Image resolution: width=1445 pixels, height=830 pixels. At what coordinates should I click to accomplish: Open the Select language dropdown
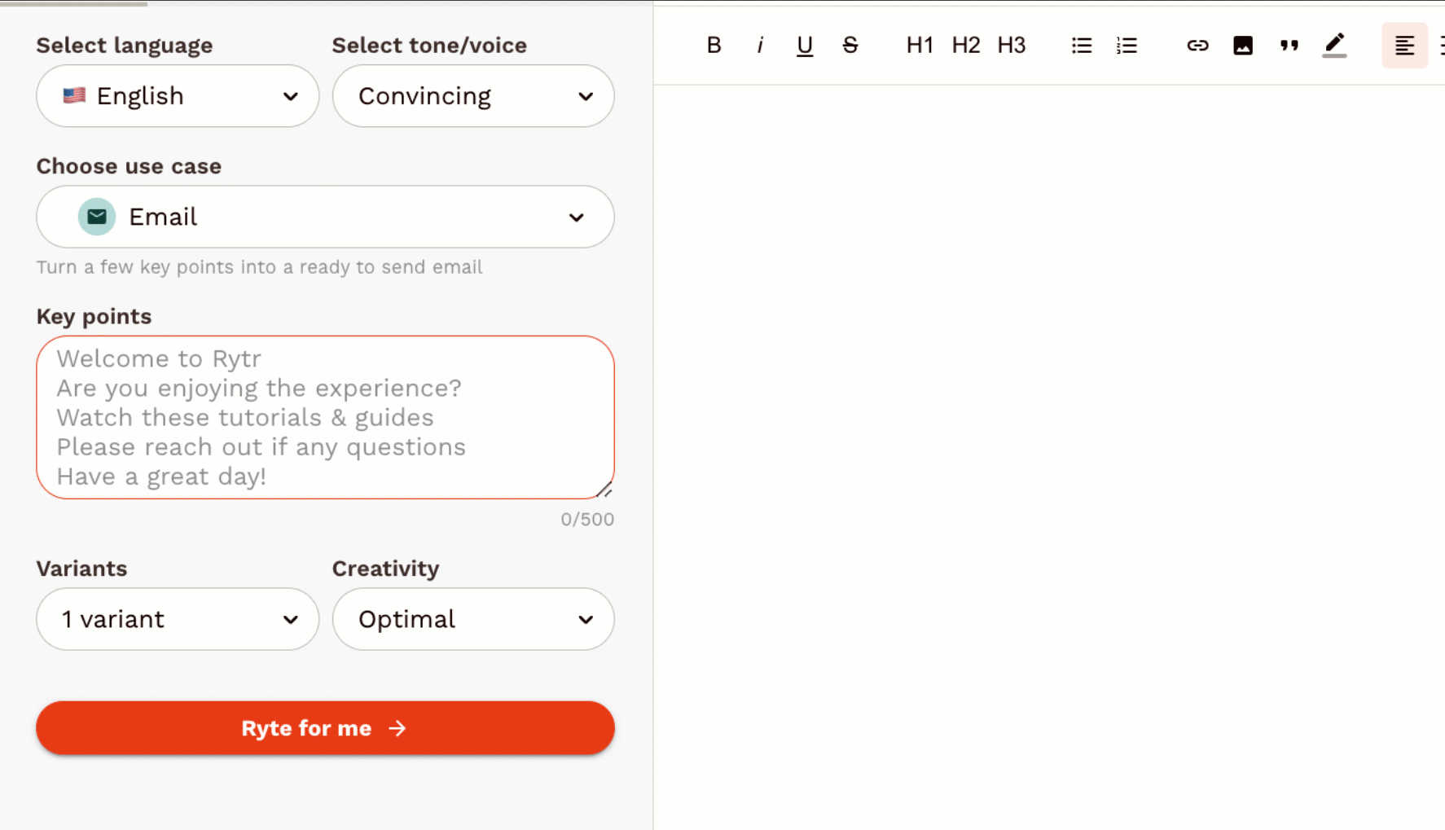click(177, 96)
